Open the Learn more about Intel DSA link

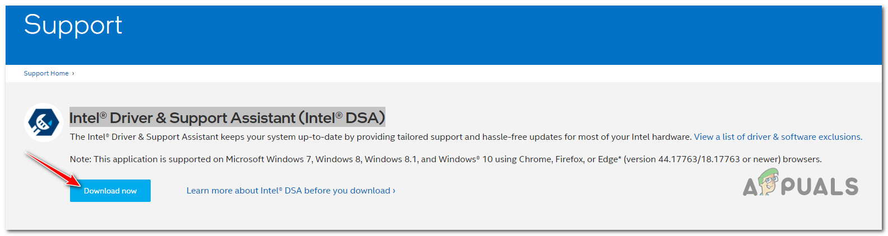288,191
